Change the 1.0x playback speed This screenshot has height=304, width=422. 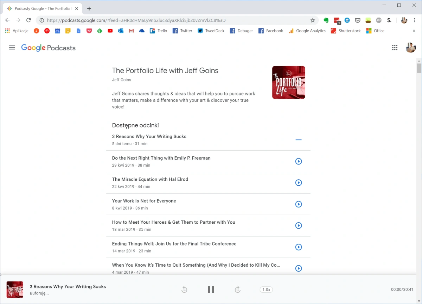266,290
